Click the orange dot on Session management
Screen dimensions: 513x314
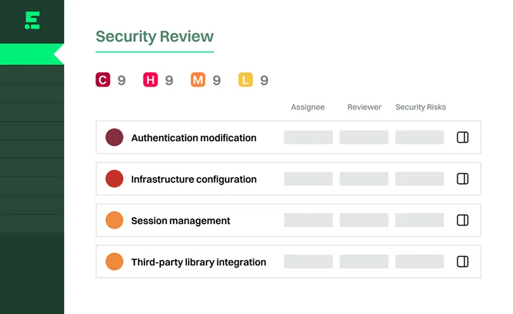pyautogui.click(x=114, y=220)
